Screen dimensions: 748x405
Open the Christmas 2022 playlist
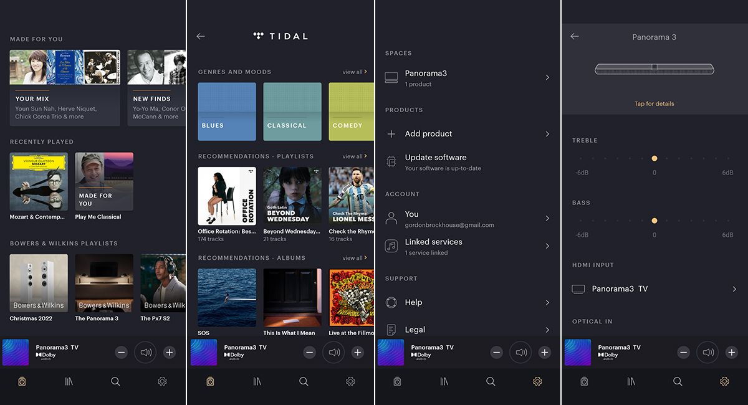pyautogui.click(x=39, y=283)
